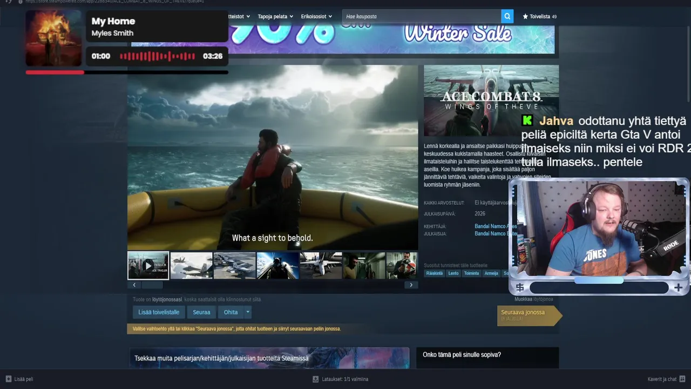This screenshot has width=691, height=389.
Task: Open Toivelista wishlist with star icon
Action: 539,17
